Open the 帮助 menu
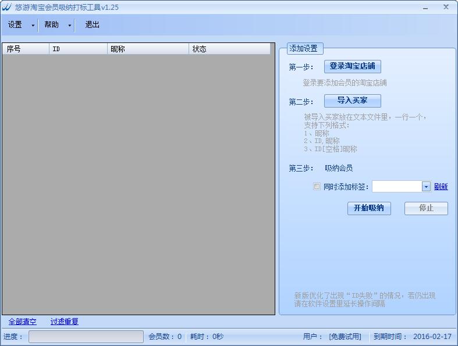Image resolution: width=458 pixels, height=346 pixels. click(x=51, y=25)
